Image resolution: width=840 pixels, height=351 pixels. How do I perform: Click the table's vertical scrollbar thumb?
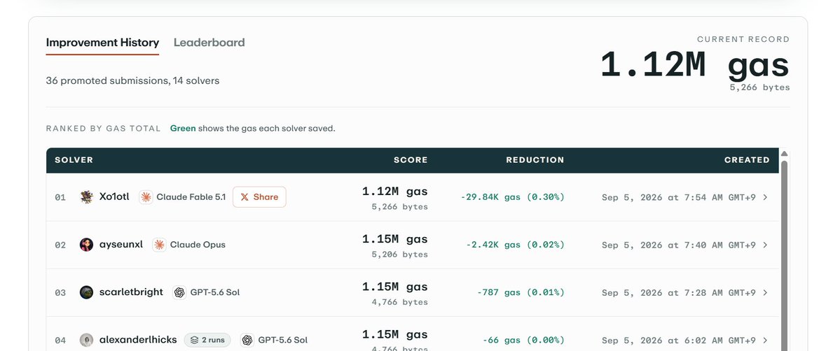point(784,256)
